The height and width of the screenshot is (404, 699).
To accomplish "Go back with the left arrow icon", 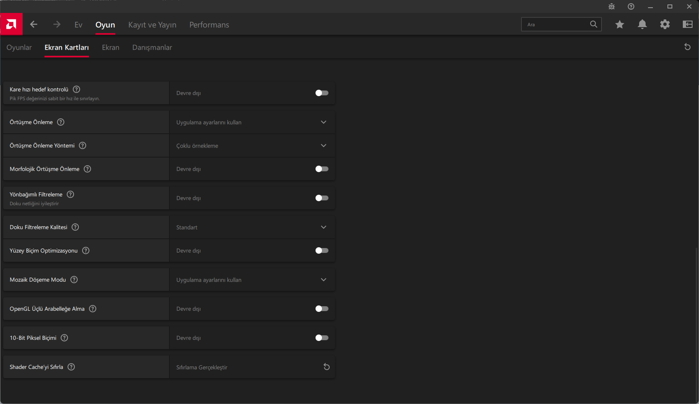I will [x=34, y=25].
